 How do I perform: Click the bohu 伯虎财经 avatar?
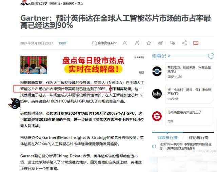coord(157,94)
